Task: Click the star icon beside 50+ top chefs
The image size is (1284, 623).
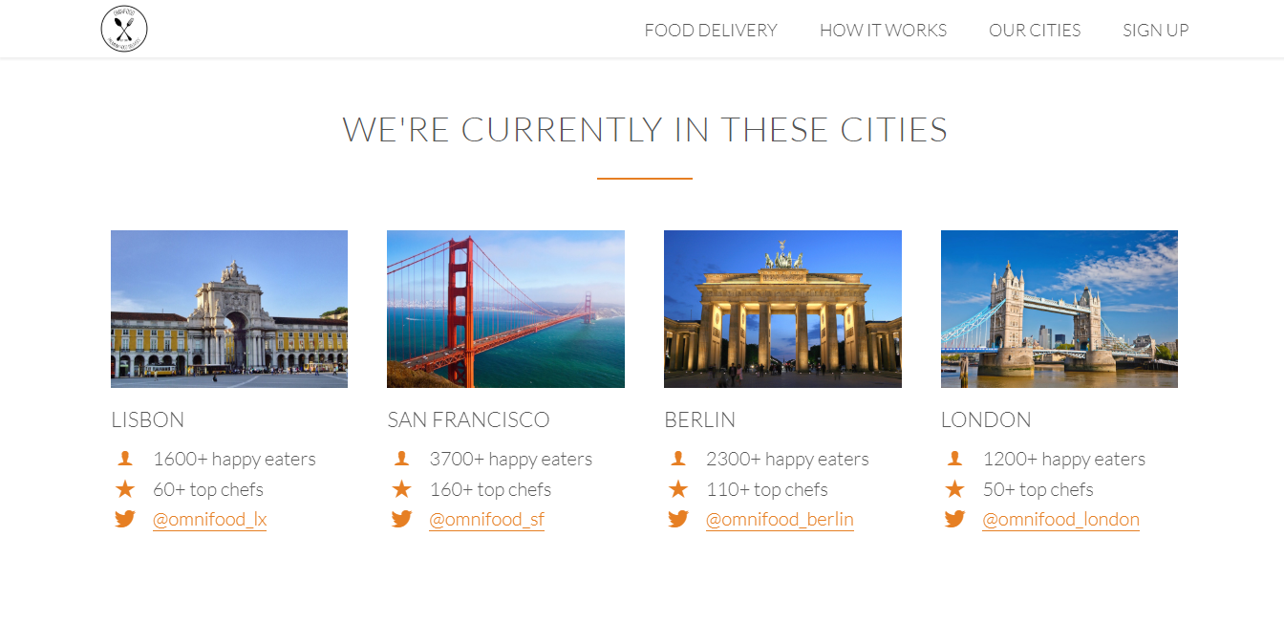Action: [x=954, y=489]
